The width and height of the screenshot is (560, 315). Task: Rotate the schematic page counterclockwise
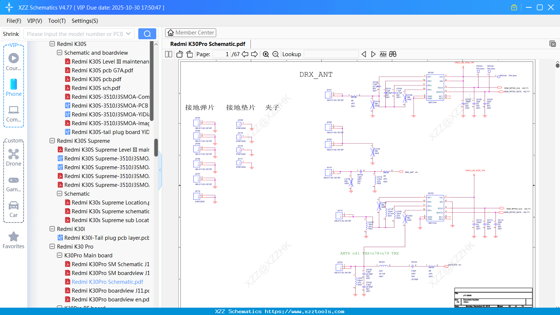click(179, 54)
